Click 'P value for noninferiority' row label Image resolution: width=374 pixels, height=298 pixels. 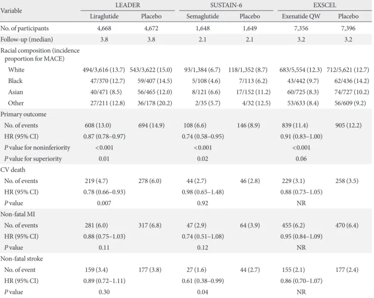pos(37,147)
